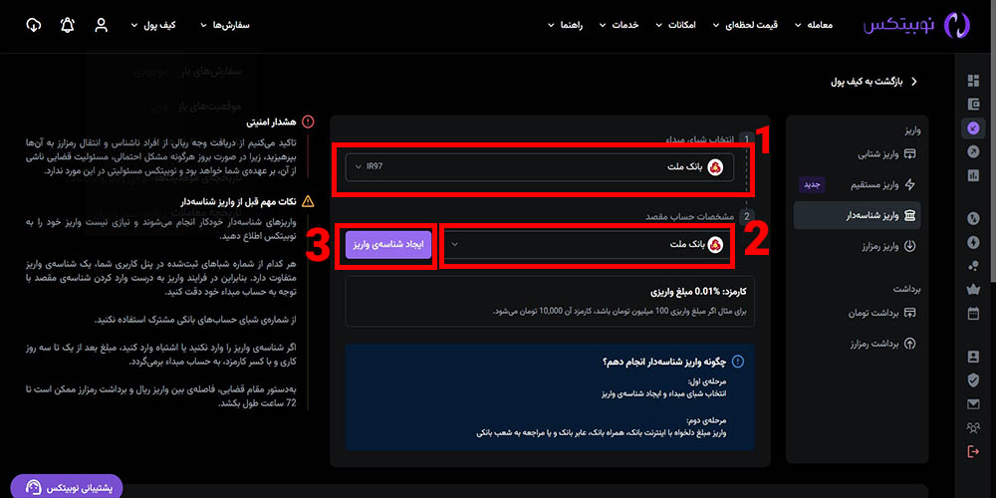This screenshot has height=498, width=996.
Task: Open the envelope messages icon in sidebar
Action: (x=973, y=404)
